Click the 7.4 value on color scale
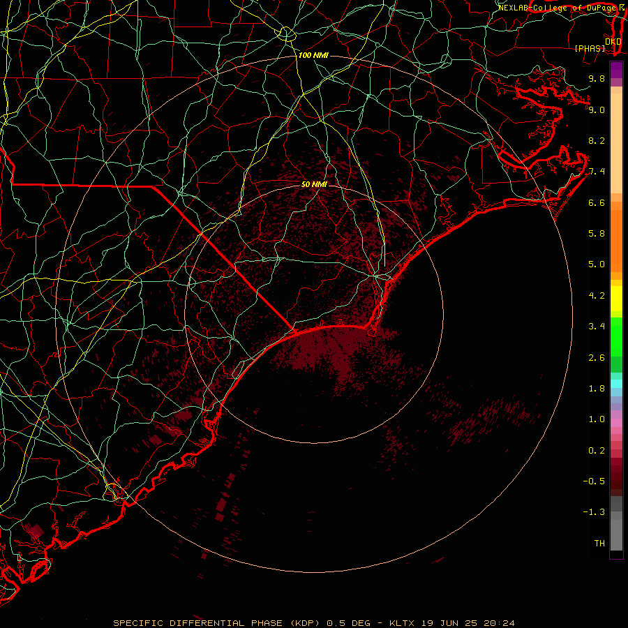This screenshot has height=628, width=628. [x=597, y=172]
